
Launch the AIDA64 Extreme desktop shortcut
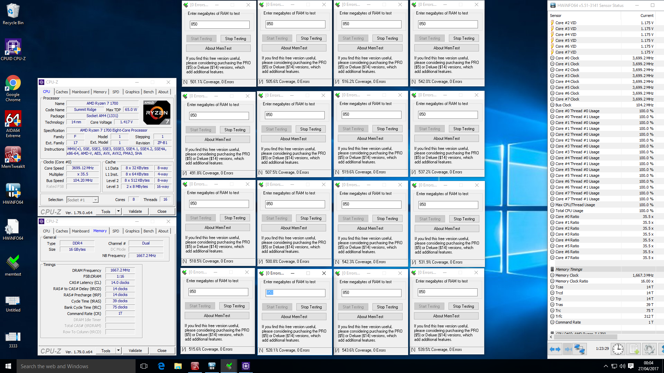(x=13, y=124)
